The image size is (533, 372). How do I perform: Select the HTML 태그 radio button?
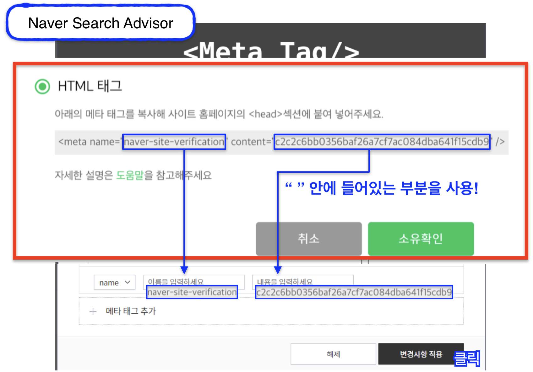pyautogui.click(x=42, y=86)
